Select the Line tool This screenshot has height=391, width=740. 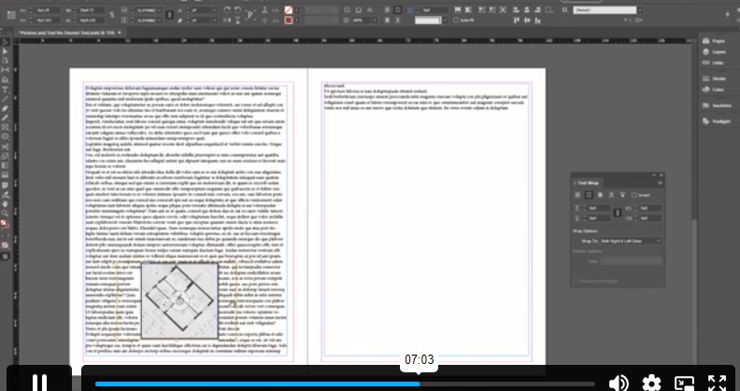pyautogui.click(x=6, y=99)
